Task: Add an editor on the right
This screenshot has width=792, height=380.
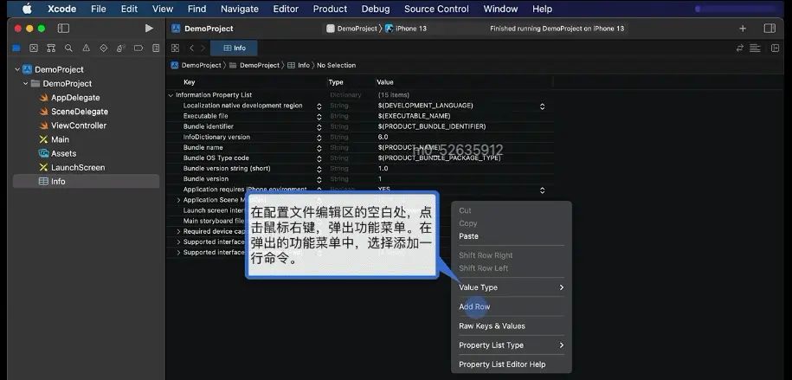Action: [776, 48]
